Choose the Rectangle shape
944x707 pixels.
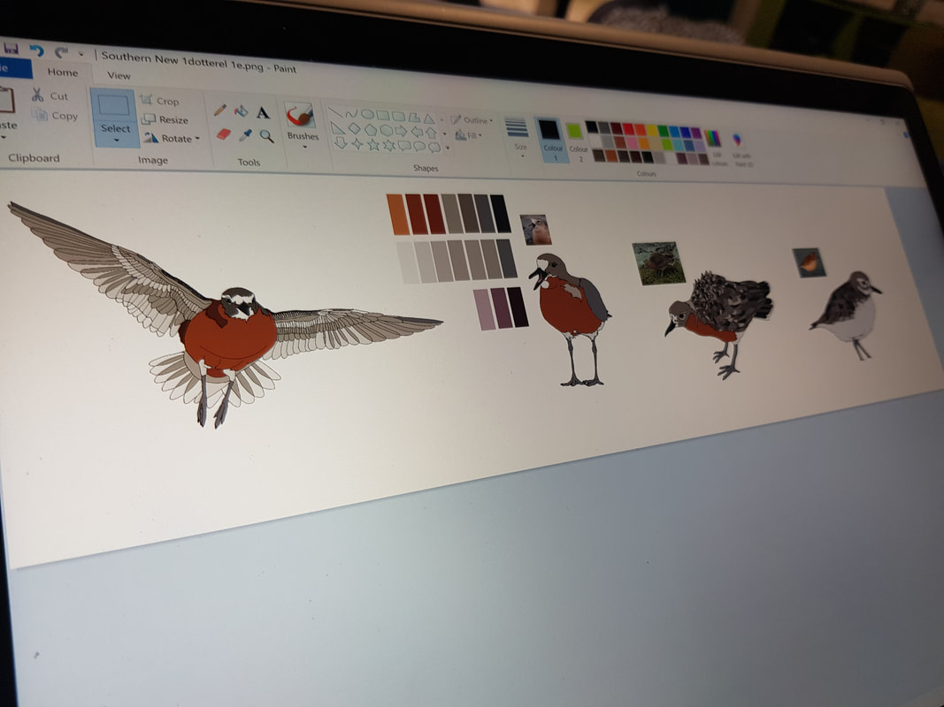tap(383, 116)
